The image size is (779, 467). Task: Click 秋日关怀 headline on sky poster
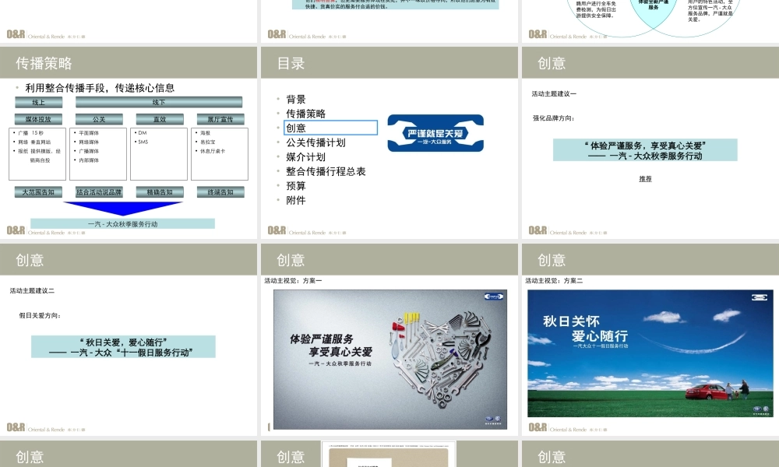tap(571, 321)
